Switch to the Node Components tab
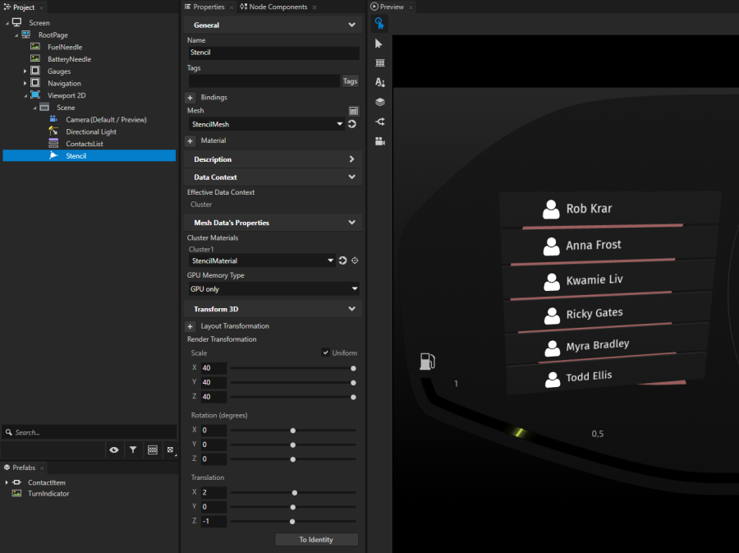 (x=273, y=7)
